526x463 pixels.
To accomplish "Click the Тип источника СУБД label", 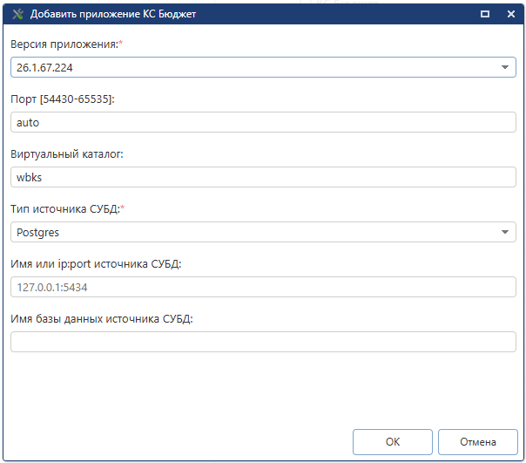I will point(67,209).
